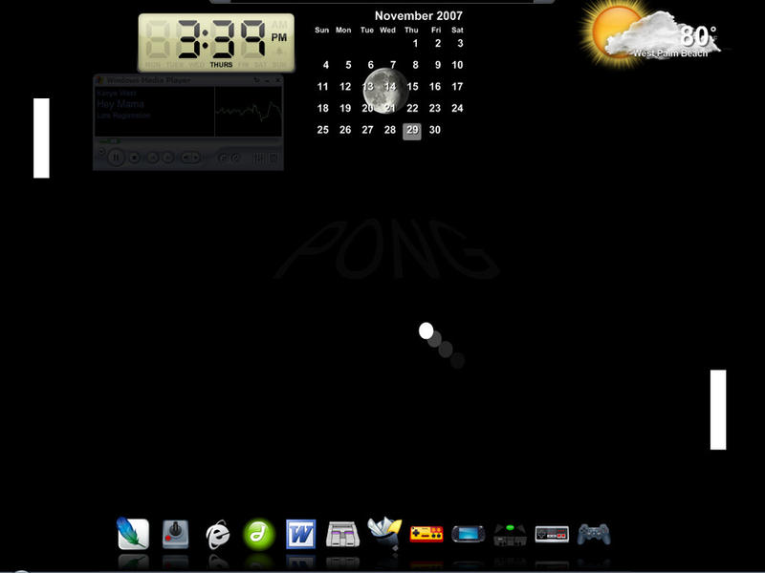Select date 15 in the calendar
765x573 pixels.
point(412,87)
